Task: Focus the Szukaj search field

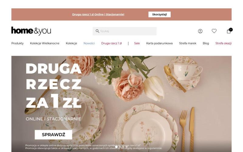Action: [x=125, y=31]
